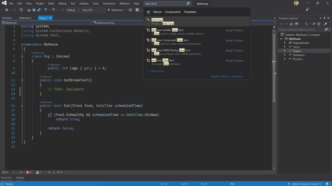Click Switch Views icon in Solution Explorer
332x186 pixels.
point(296,24)
